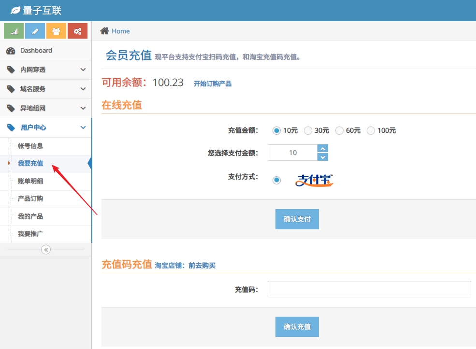Screen dimensions: 476x349
Task: Click the blue pencil edit shortcut icon
Action: click(x=35, y=31)
